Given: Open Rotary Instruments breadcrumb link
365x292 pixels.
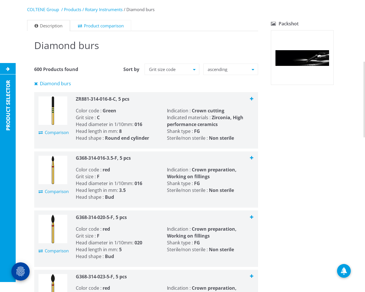Looking at the screenshot, I should (104, 10).
